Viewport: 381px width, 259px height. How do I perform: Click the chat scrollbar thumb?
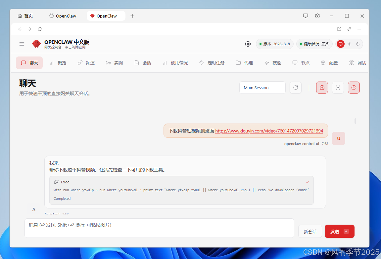coord(355,121)
